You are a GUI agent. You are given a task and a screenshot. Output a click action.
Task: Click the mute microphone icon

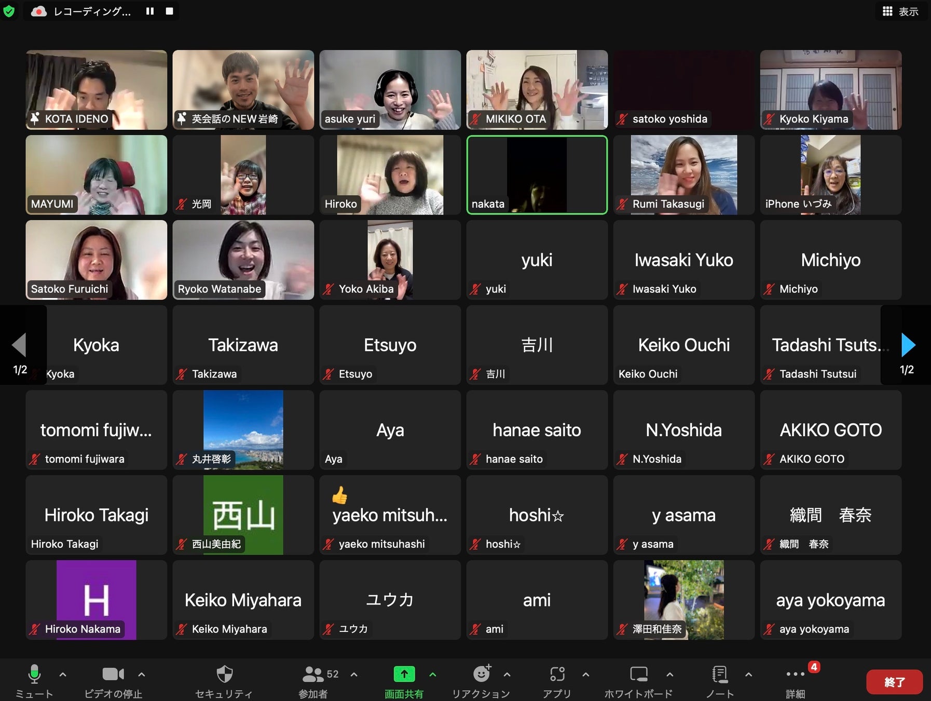tap(34, 674)
